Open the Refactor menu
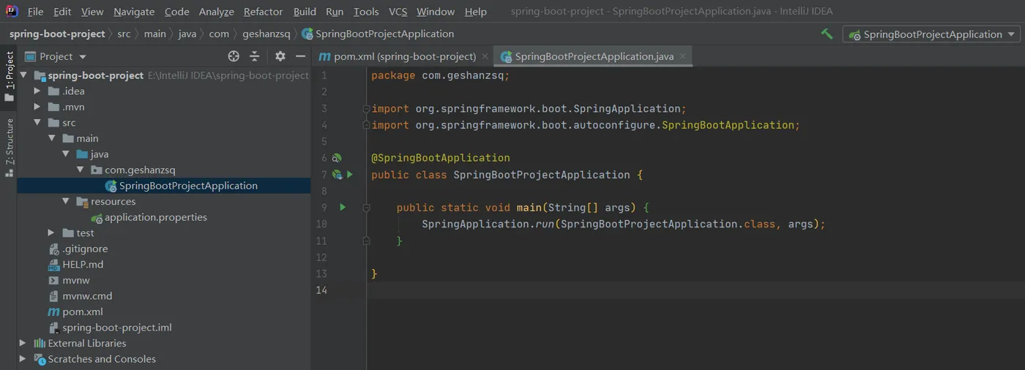 [x=263, y=12]
